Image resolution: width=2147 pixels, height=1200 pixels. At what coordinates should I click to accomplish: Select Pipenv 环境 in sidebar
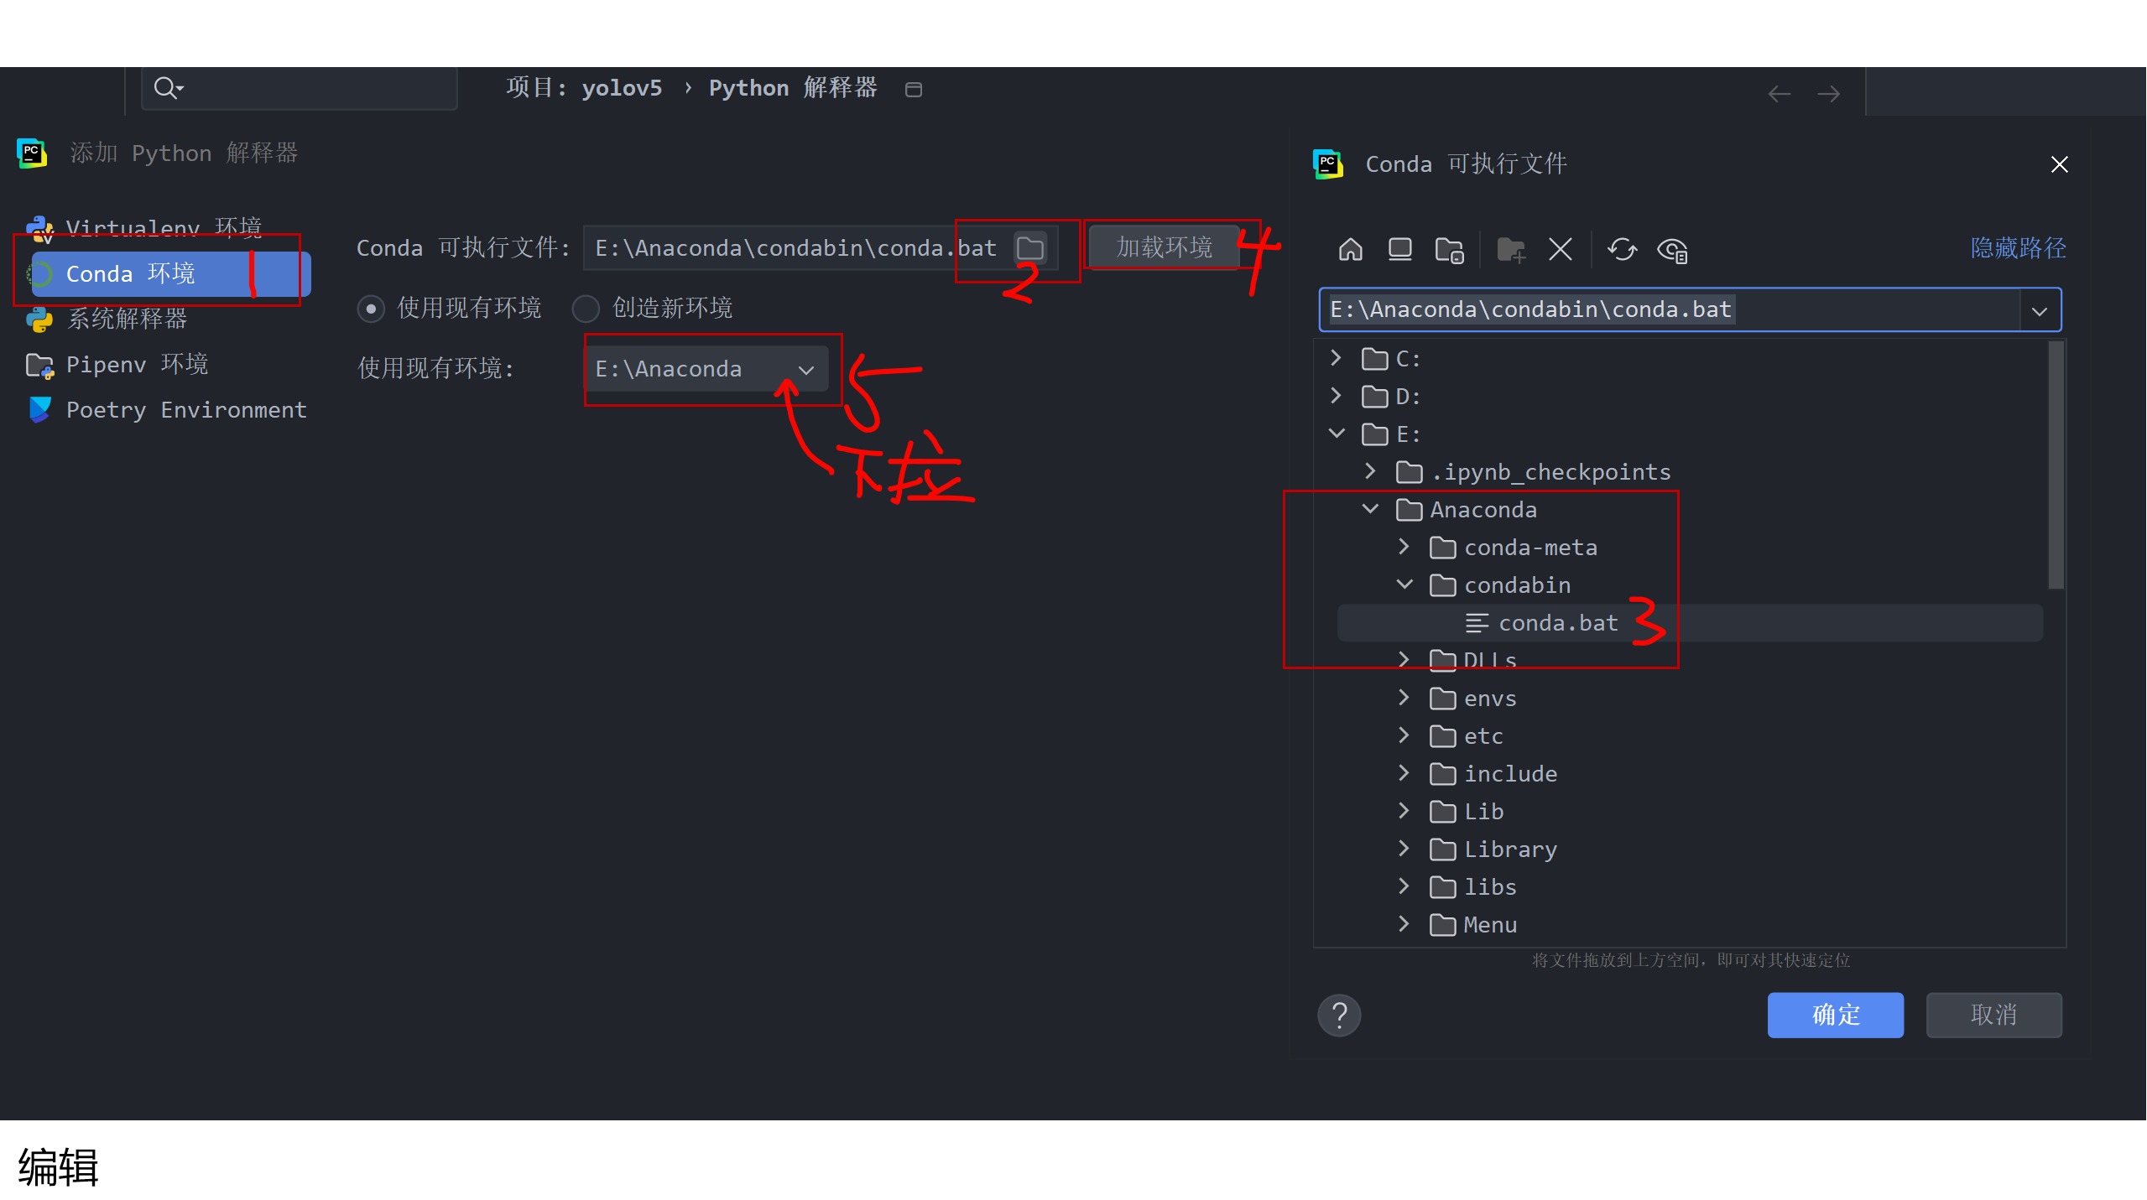137,364
